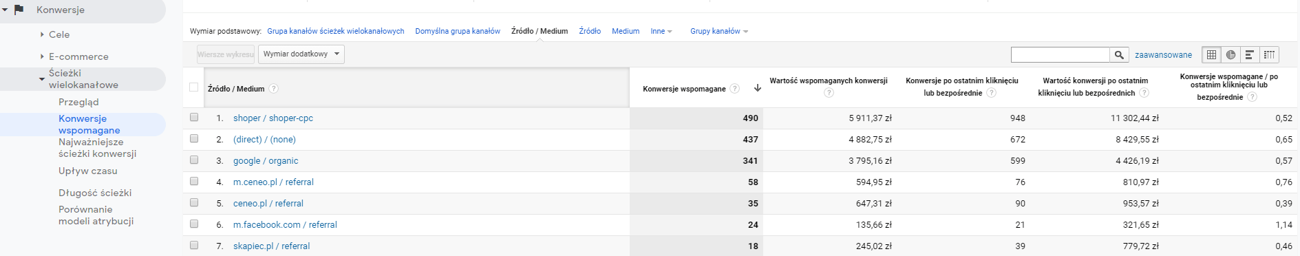The width and height of the screenshot is (1300, 256).
Task: Check the shoper / shoper-cpc row checkbox
Action: 194,117
